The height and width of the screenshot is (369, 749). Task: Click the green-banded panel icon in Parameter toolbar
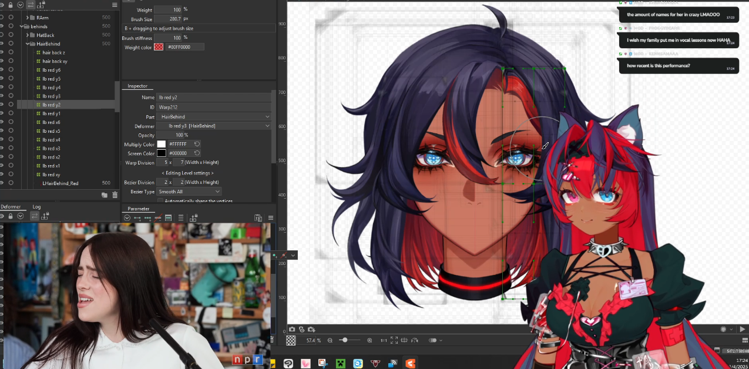(x=168, y=218)
